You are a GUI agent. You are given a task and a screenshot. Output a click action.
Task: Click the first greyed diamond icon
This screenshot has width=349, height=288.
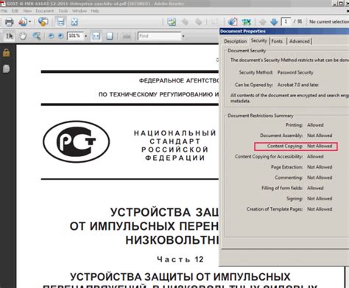(x=185, y=22)
